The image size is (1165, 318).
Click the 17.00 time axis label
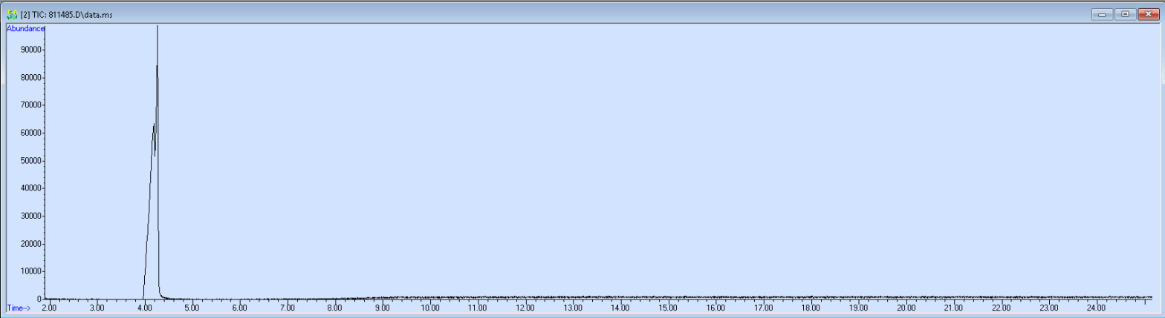(x=762, y=307)
